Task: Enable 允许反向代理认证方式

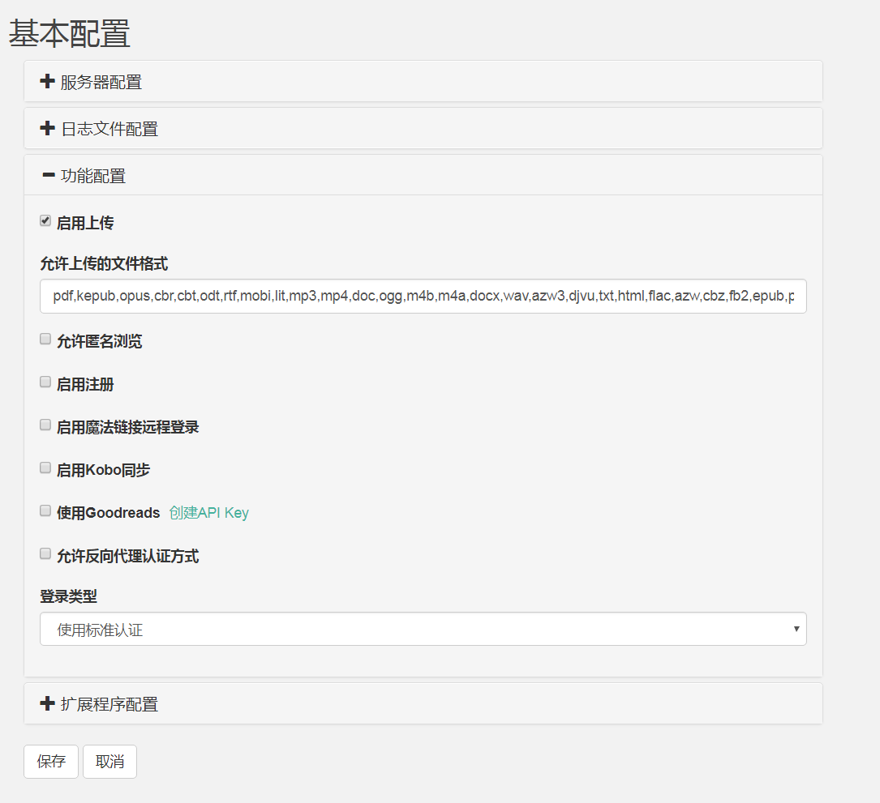Action: tap(45, 553)
